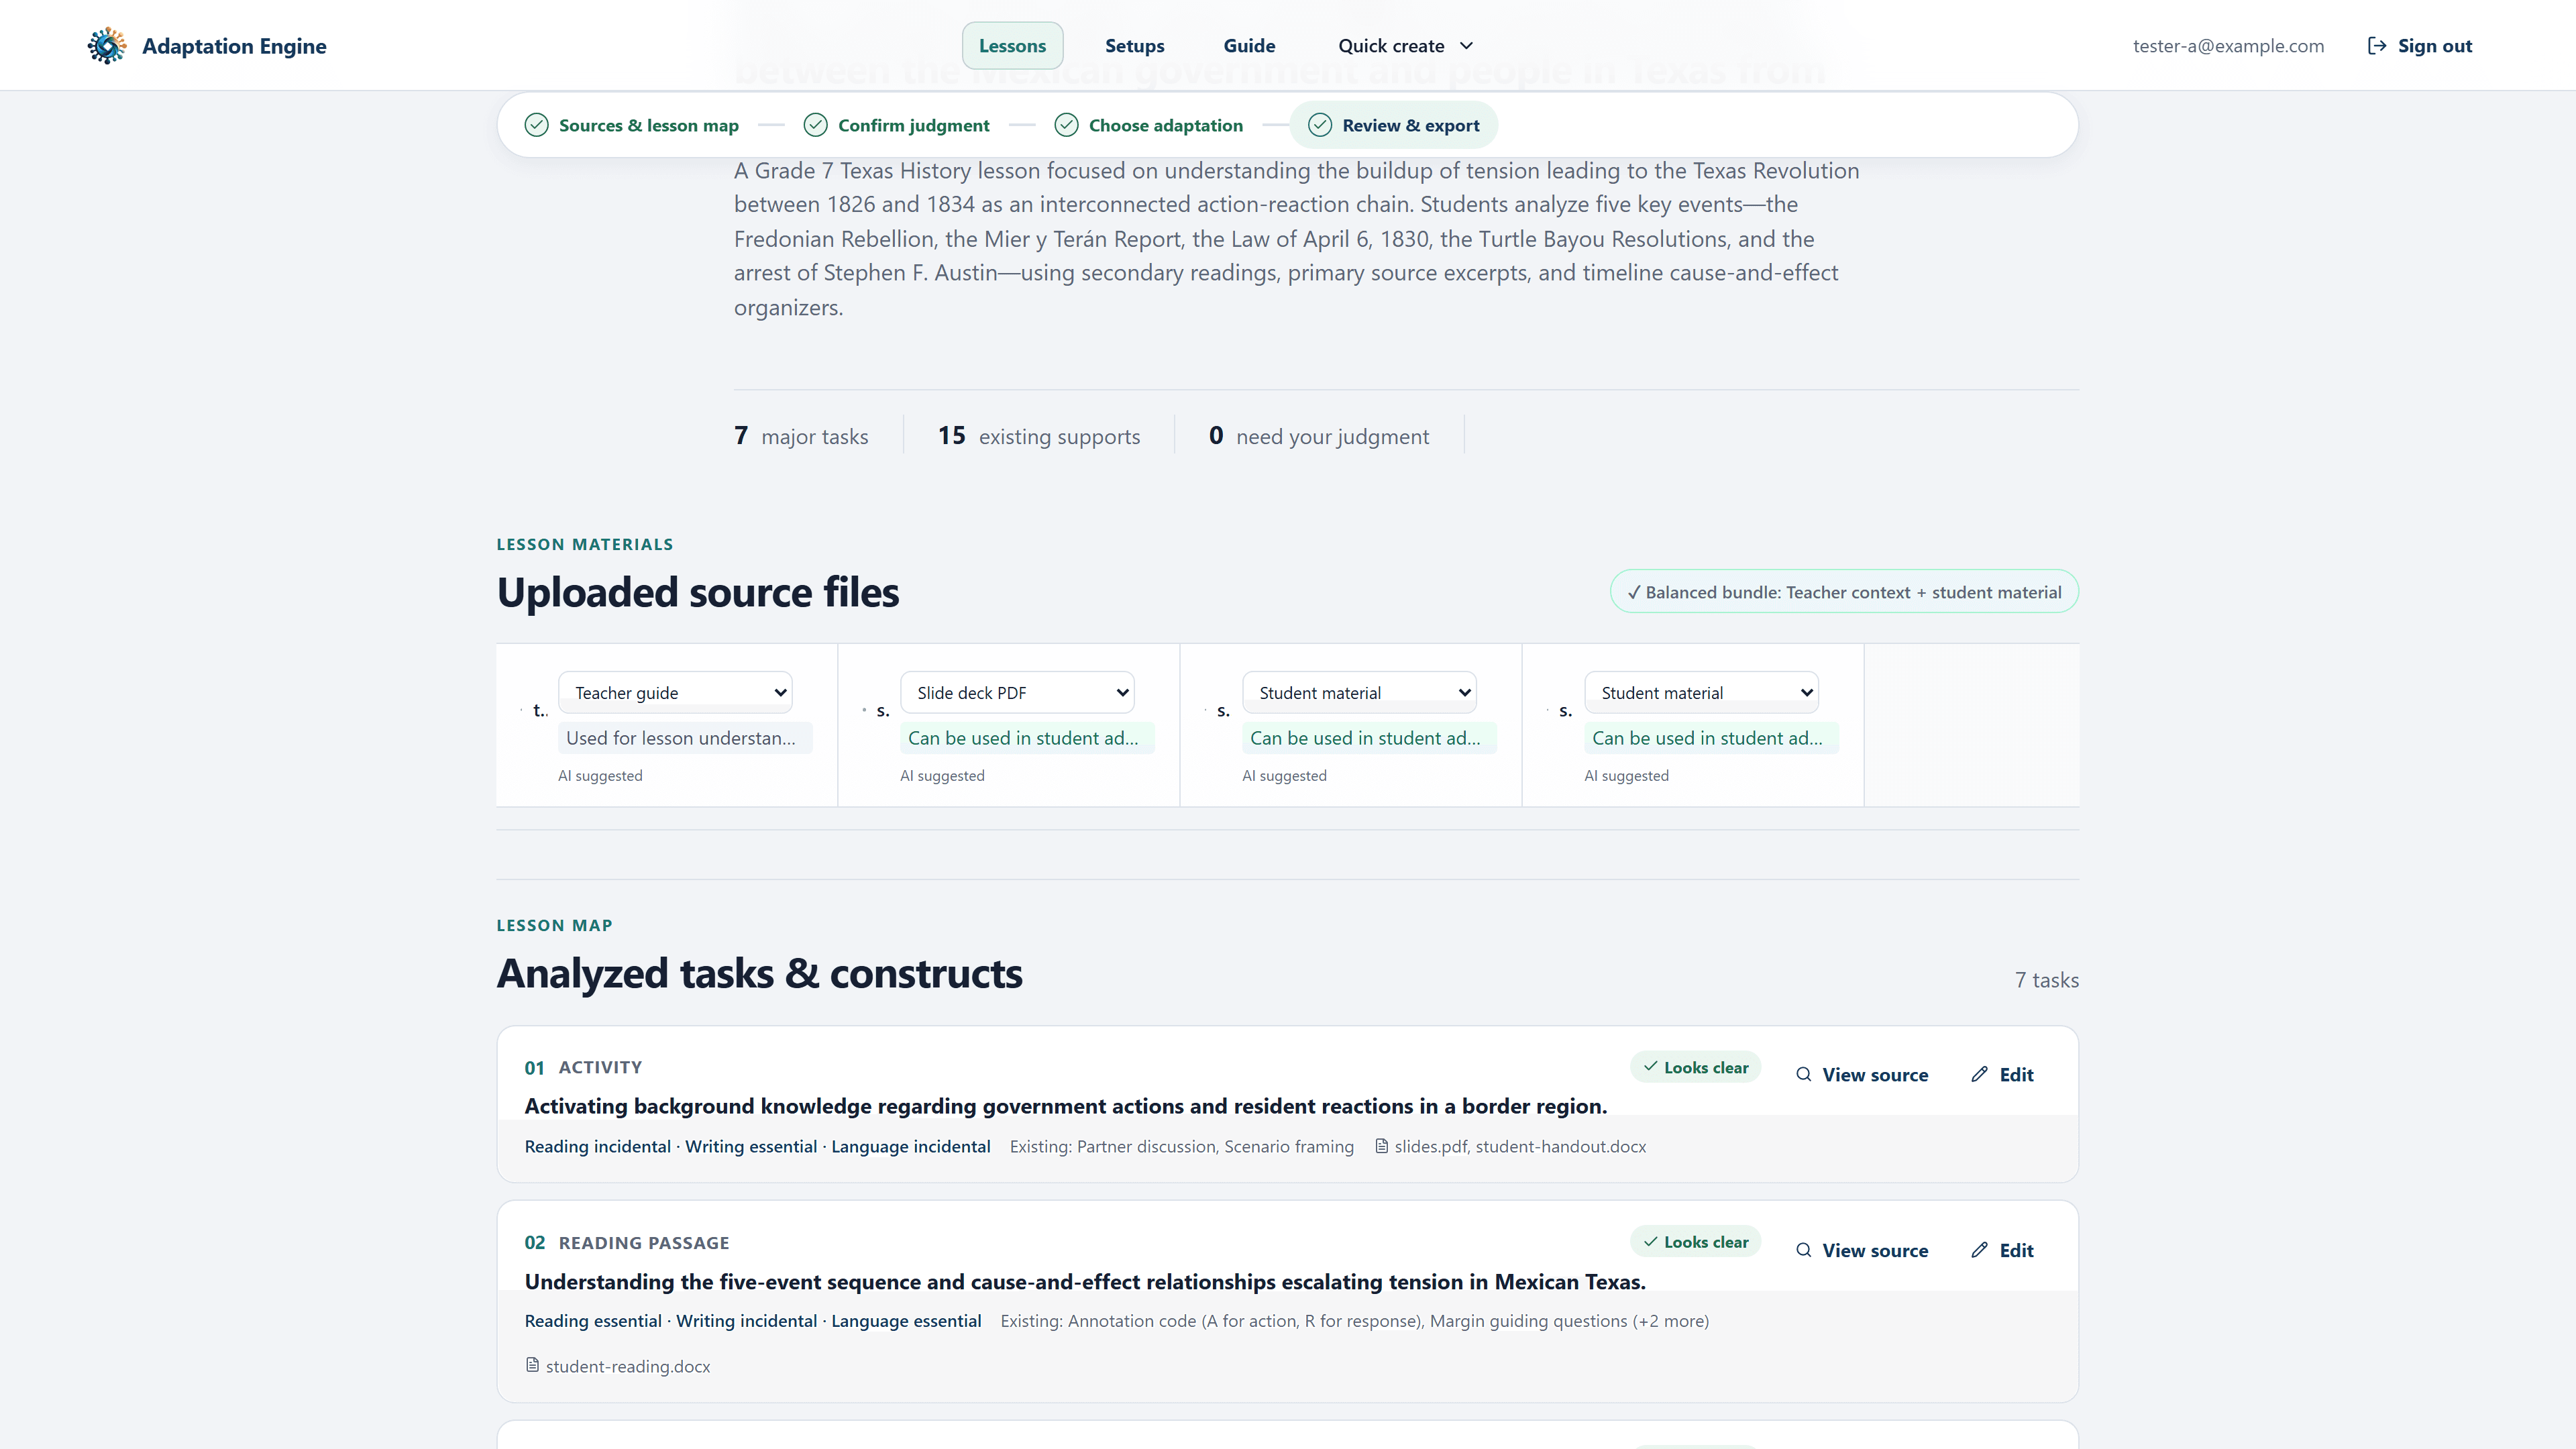Click the sign out arrow icon
The height and width of the screenshot is (1449, 2576).
tap(2377, 46)
